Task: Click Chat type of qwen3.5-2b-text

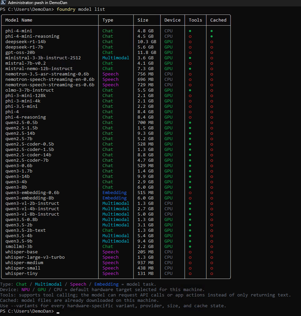Action: pyautogui.click(x=108, y=230)
